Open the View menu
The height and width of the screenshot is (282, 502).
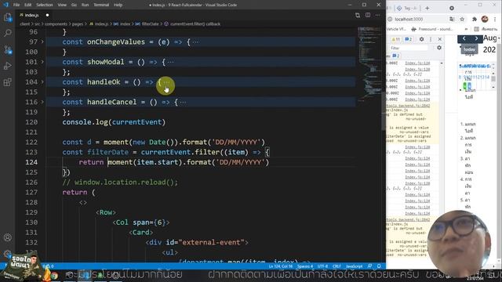pyautogui.click(x=62, y=5)
